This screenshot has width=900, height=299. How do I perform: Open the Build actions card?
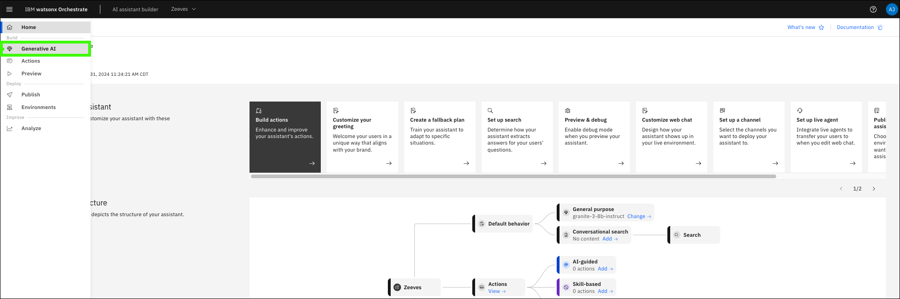(285, 137)
